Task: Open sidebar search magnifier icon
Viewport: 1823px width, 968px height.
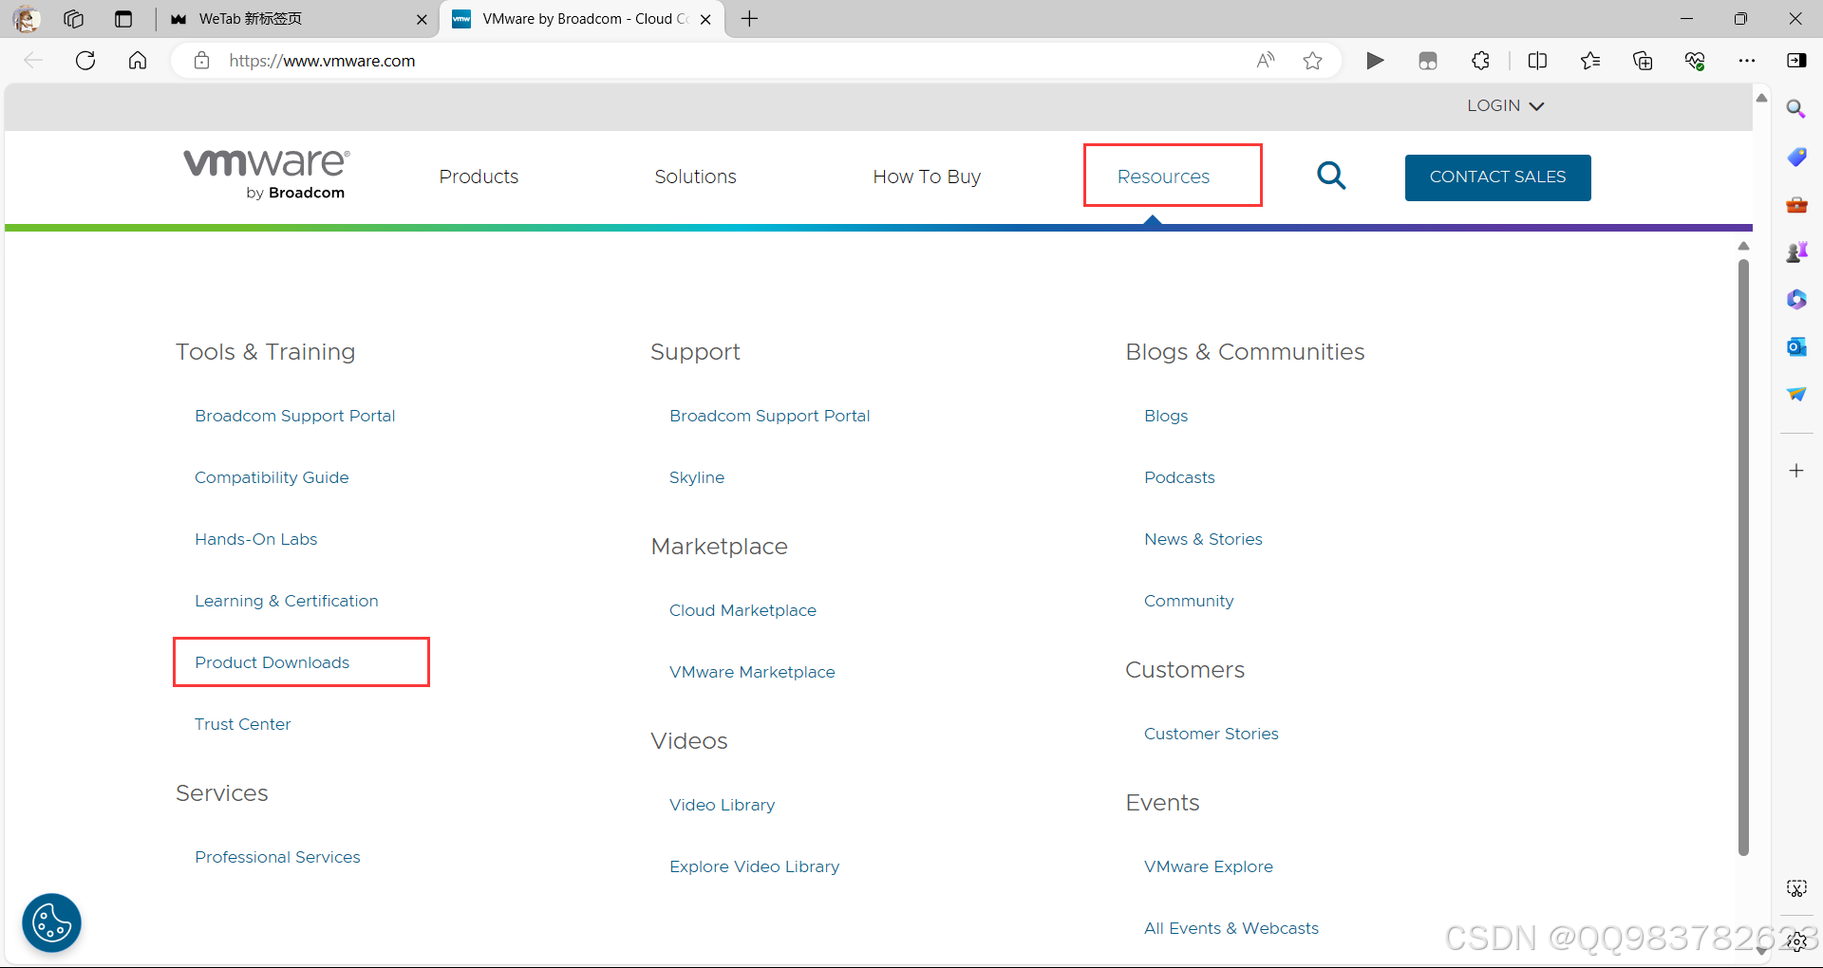Action: 1796,109
